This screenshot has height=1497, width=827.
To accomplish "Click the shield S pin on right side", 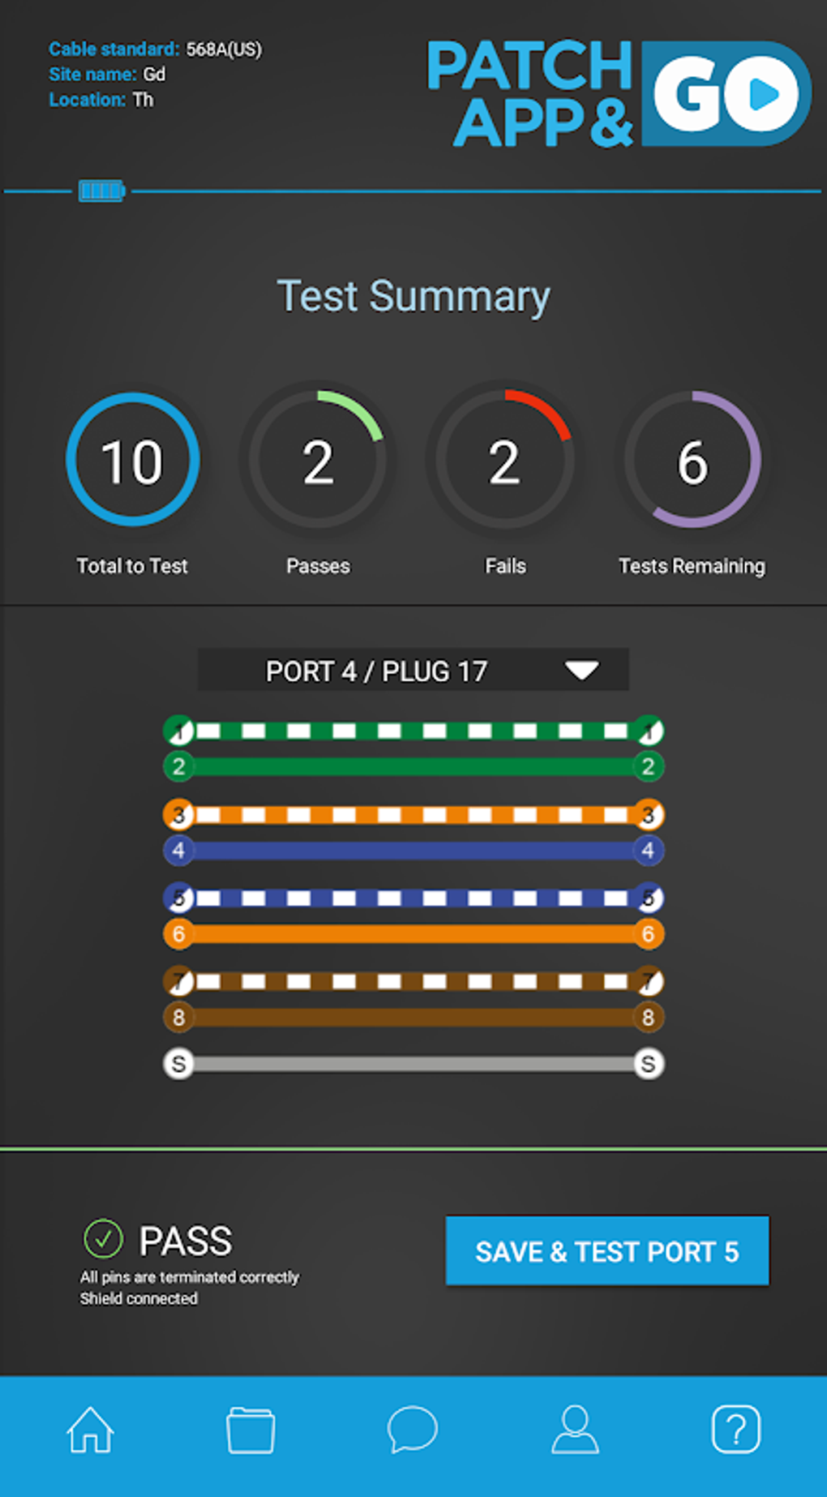I will click(648, 1064).
